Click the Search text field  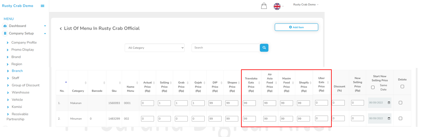(226, 48)
